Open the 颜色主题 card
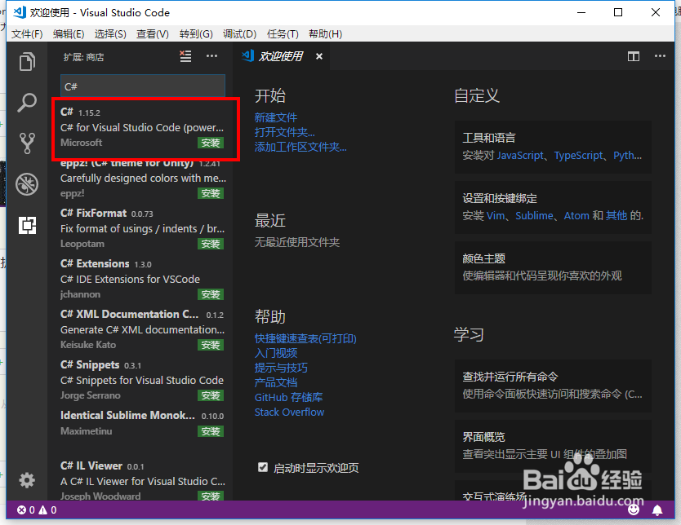The width and height of the screenshot is (681, 525). pos(553,267)
